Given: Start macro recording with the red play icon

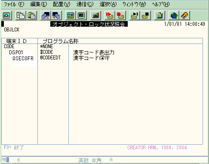Looking at the screenshot, I should click(x=110, y=15).
